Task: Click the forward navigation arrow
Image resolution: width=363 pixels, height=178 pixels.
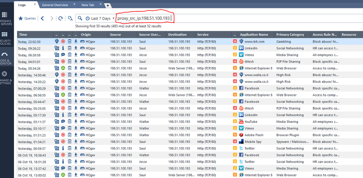Action: [x=52, y=18]
